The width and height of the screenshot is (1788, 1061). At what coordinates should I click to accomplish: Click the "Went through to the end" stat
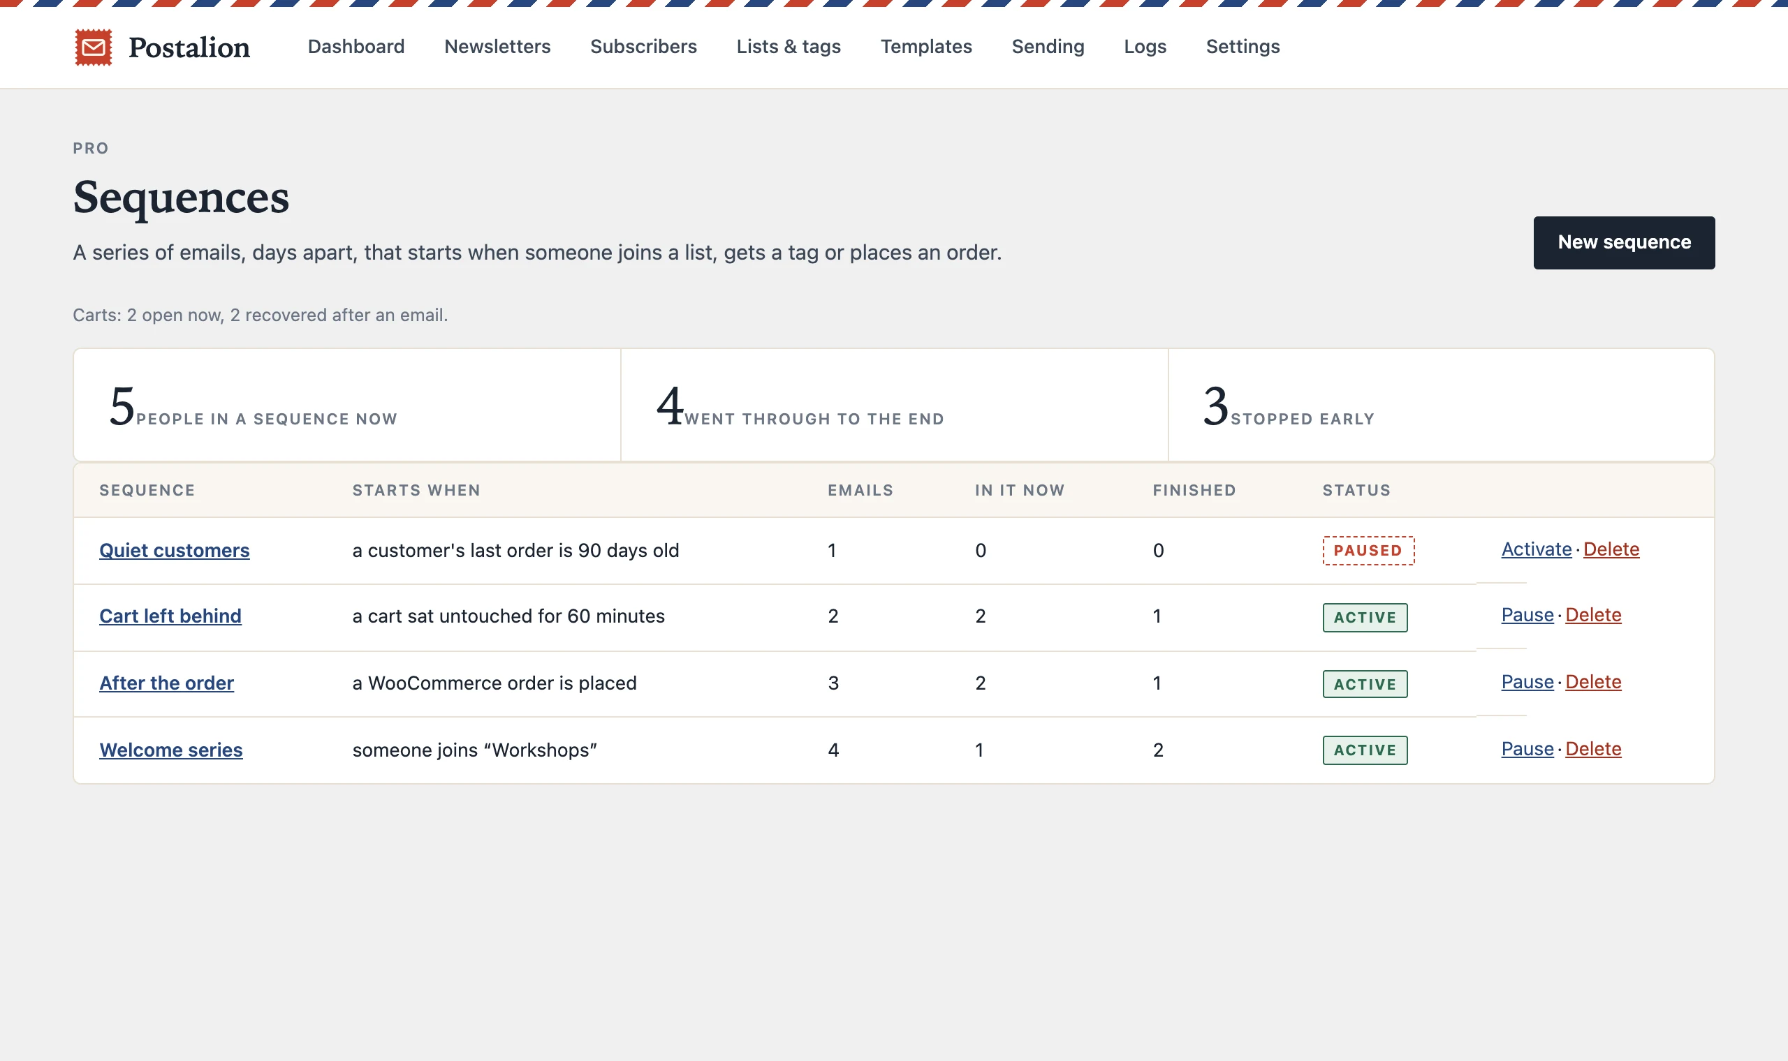click(x=894, y=405)
